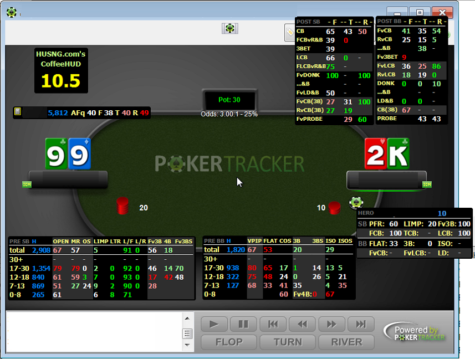Fast-forward with the double right arrow button
475x359 pixels.
click(331, 324)
